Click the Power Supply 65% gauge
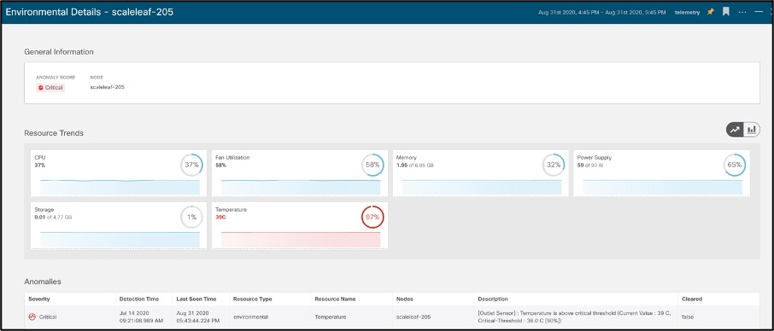Screen dimensions: 774x331 pyautogui.click(x=735, y=165)
